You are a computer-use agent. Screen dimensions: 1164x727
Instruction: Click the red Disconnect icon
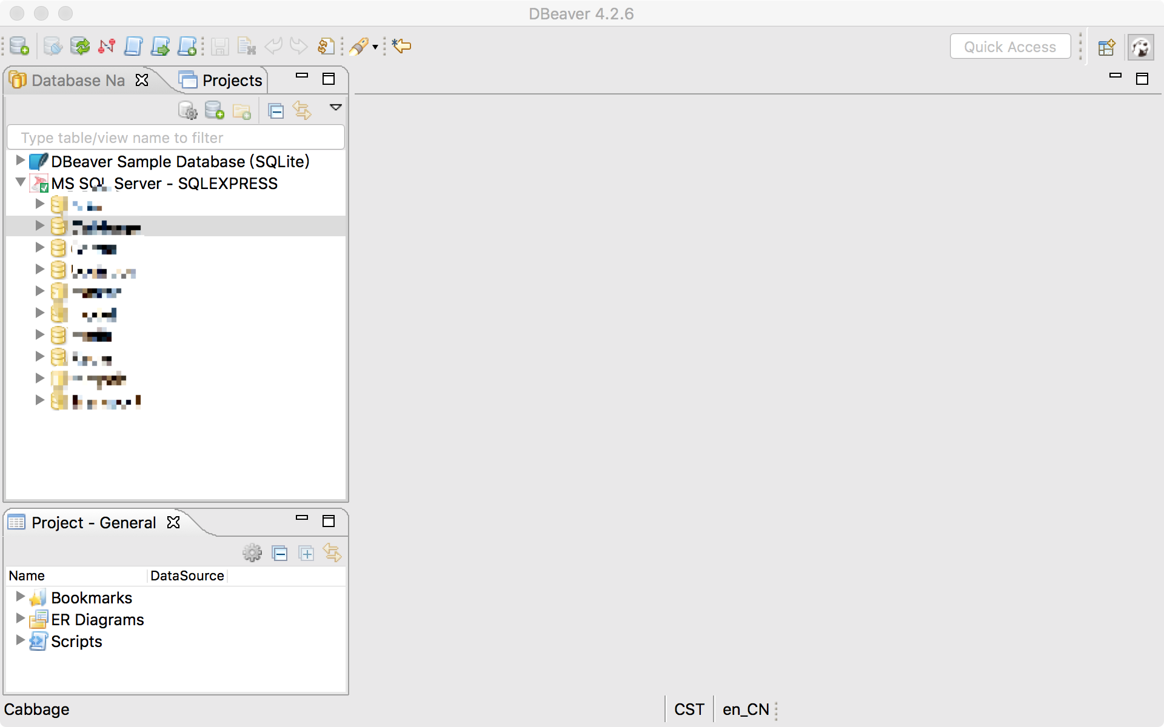107,46
